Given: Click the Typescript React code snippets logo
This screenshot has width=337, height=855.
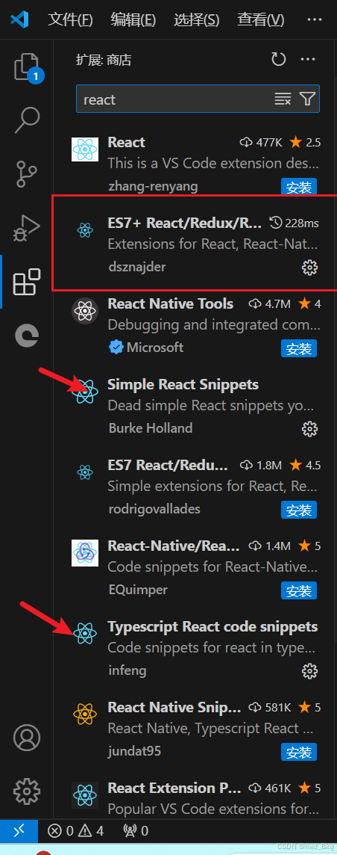Looking at the screenshot, I should pos(85,634).
